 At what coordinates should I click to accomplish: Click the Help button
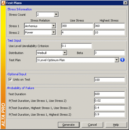116,125
